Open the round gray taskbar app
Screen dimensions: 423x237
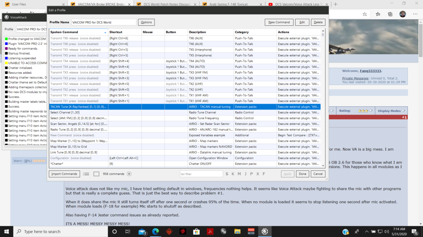click(224, 232)
